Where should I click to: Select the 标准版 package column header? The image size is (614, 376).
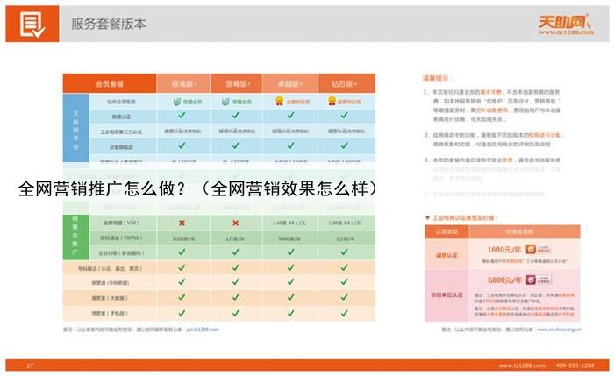182,83
